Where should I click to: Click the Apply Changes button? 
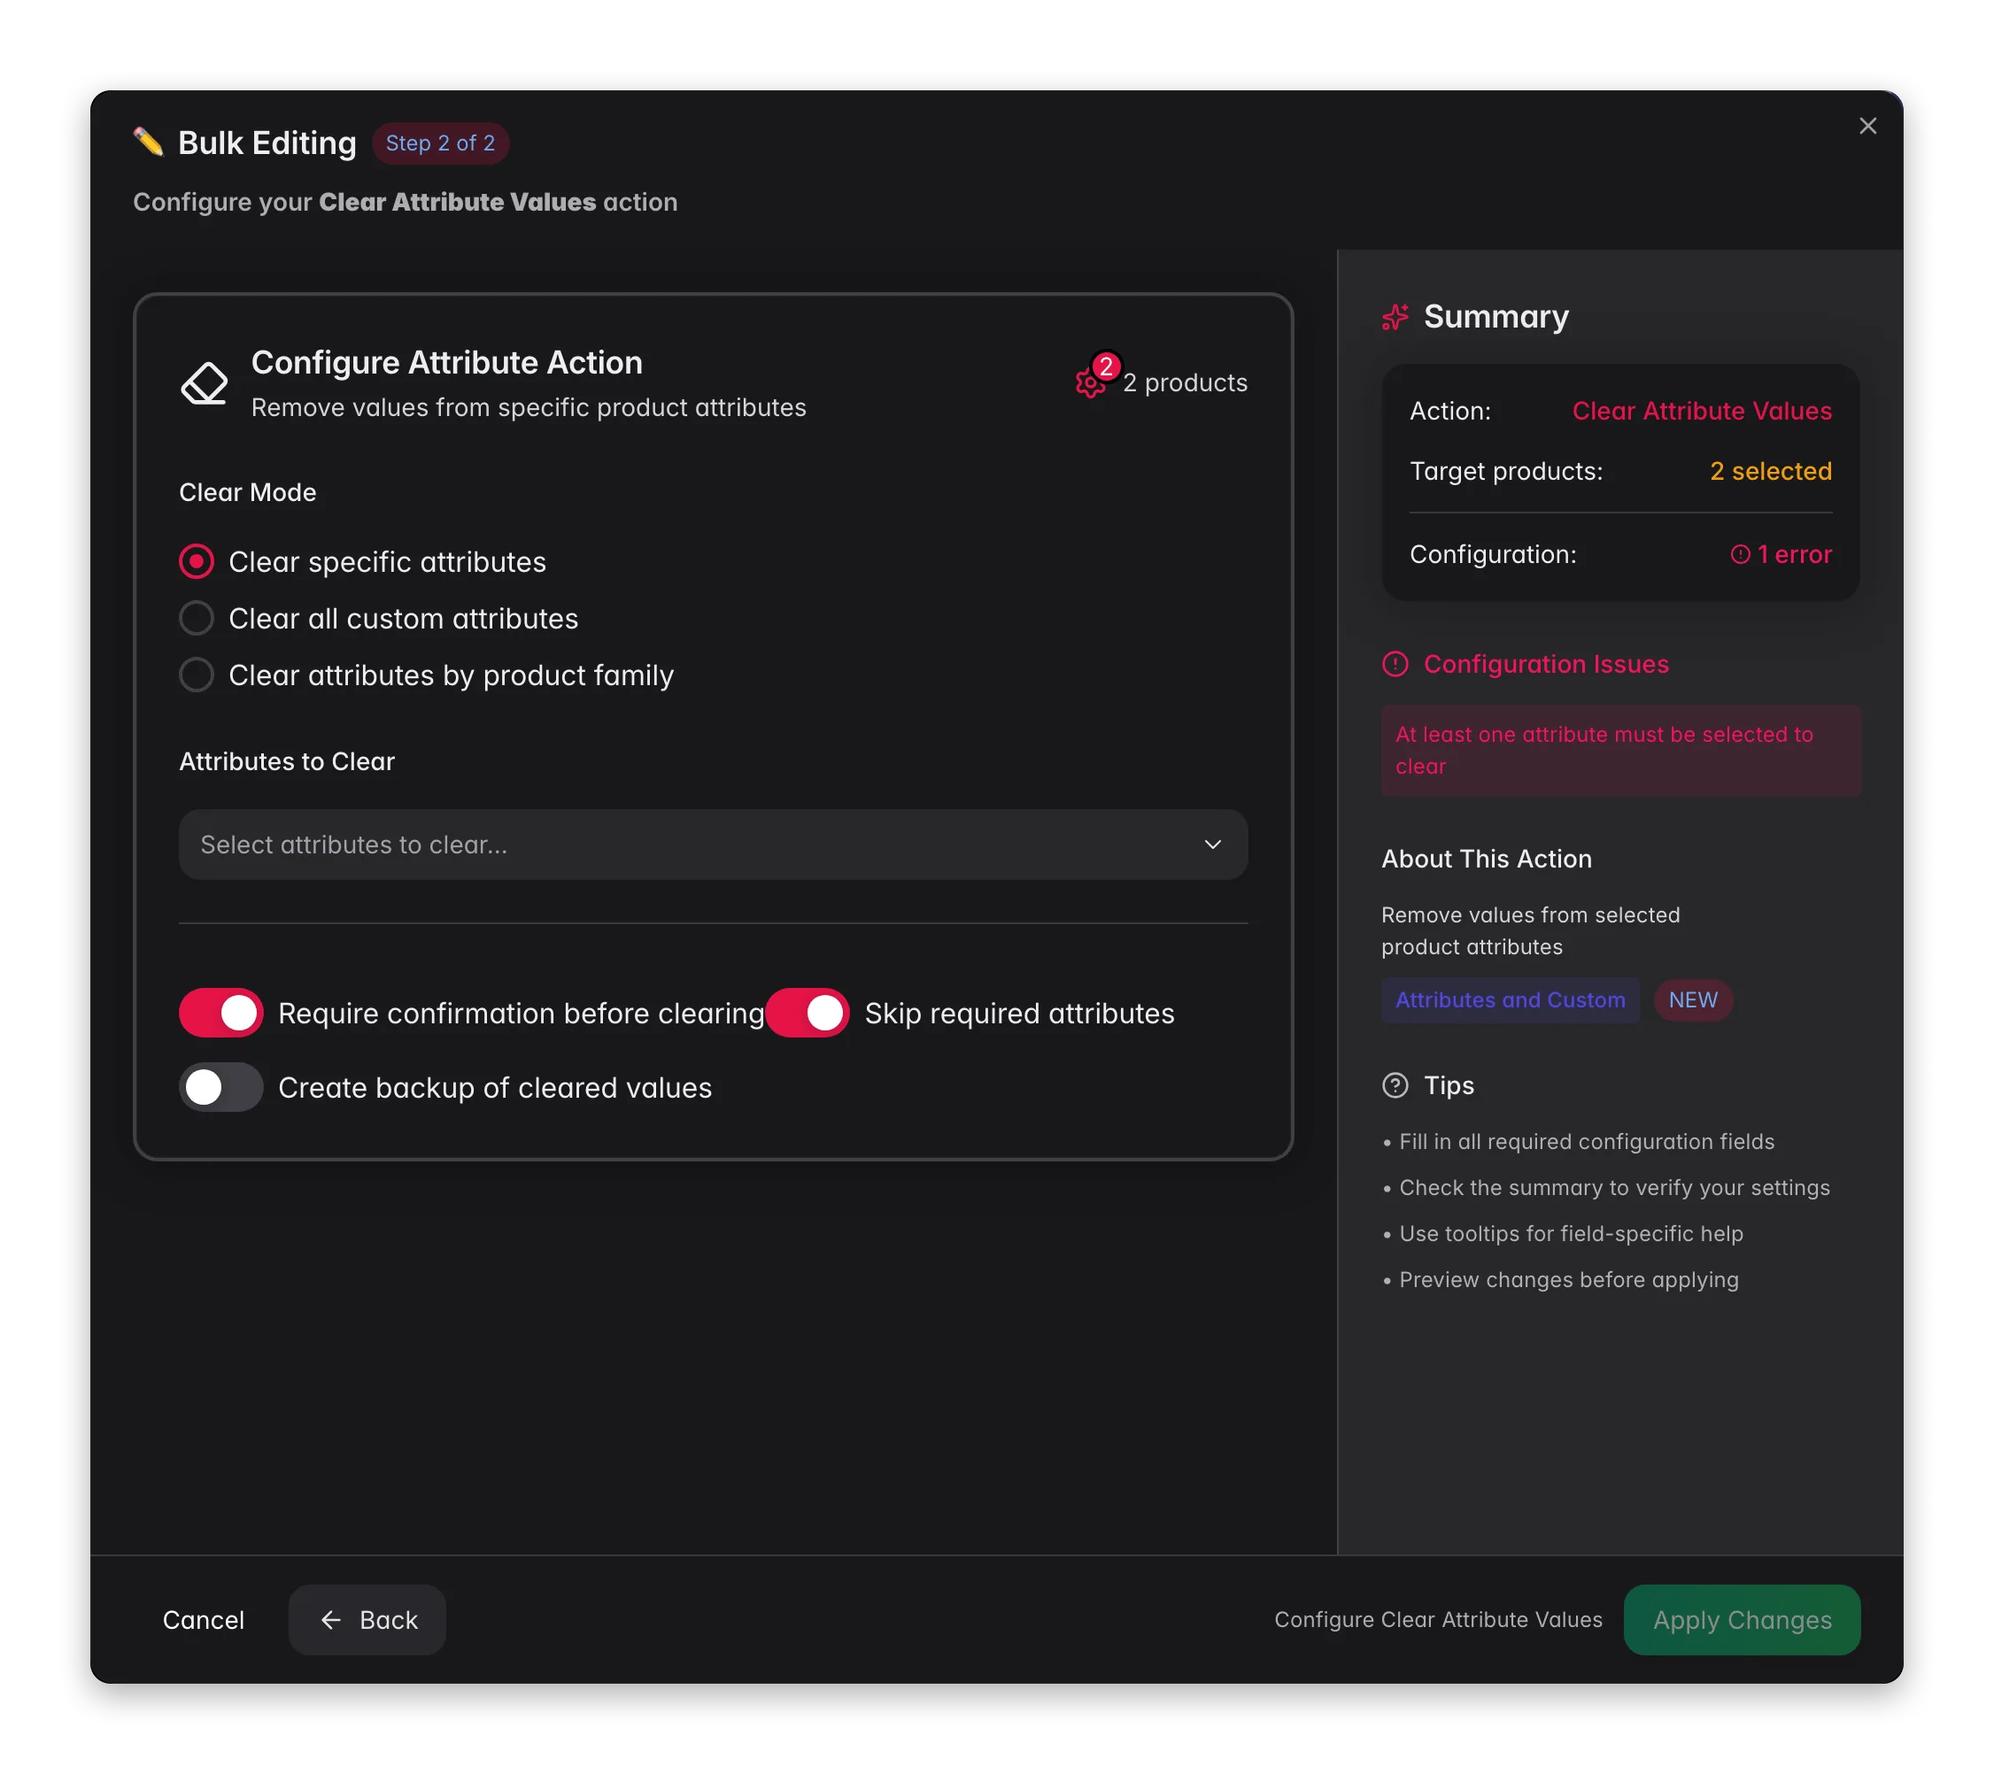click(x=1743, y=1620)
